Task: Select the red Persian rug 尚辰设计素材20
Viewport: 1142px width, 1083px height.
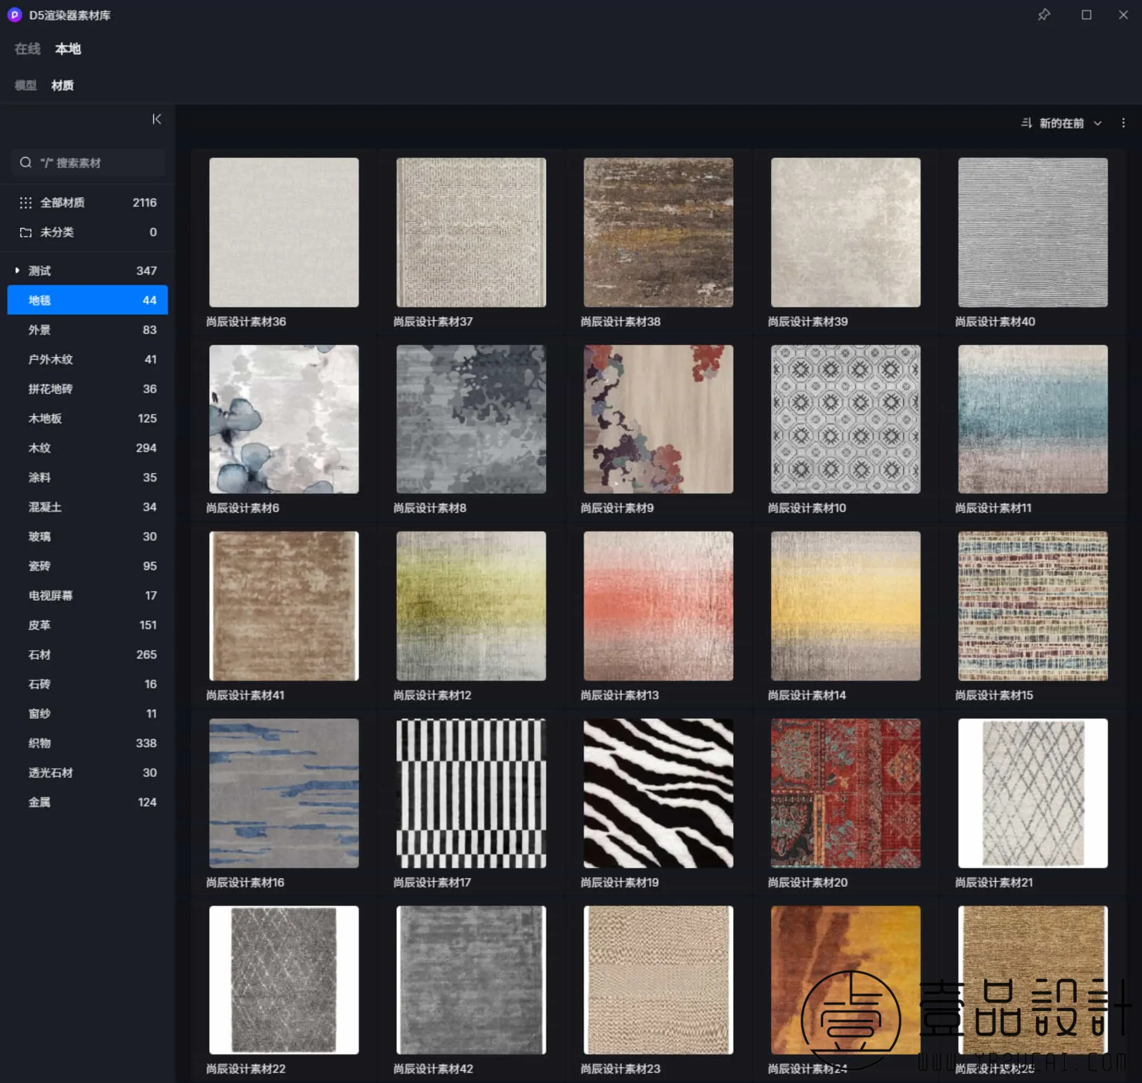Action: (845, 793)
